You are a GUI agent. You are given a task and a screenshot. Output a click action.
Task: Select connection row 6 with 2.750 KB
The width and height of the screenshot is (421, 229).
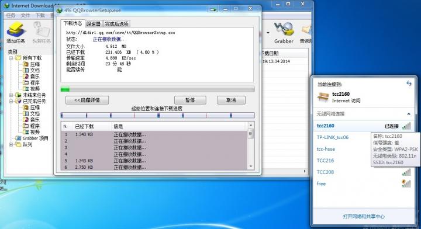154,167
